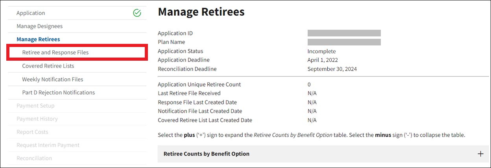Click the green checkmark beside Application
491x168 pixels.
click(x=137, y=13)
